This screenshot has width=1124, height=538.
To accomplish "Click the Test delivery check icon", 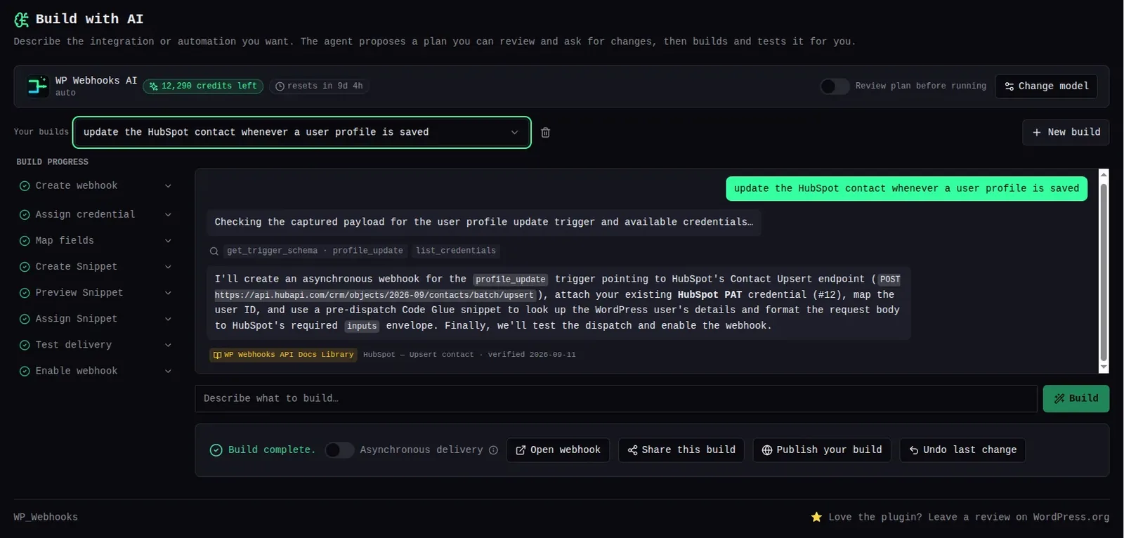I will pos(25,345).
